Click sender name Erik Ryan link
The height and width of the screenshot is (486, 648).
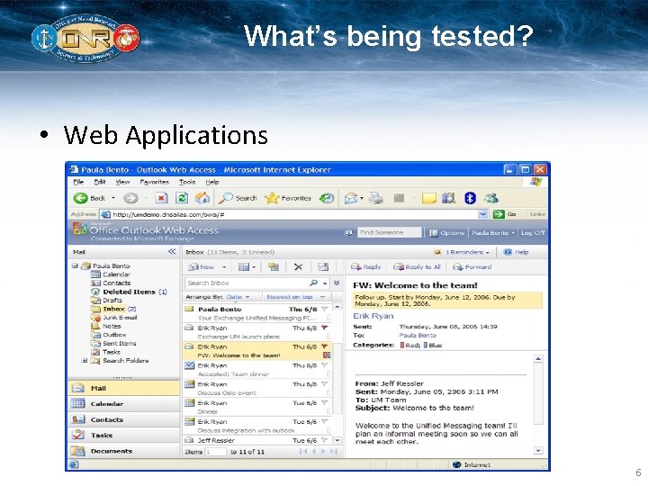pos(373,316)
